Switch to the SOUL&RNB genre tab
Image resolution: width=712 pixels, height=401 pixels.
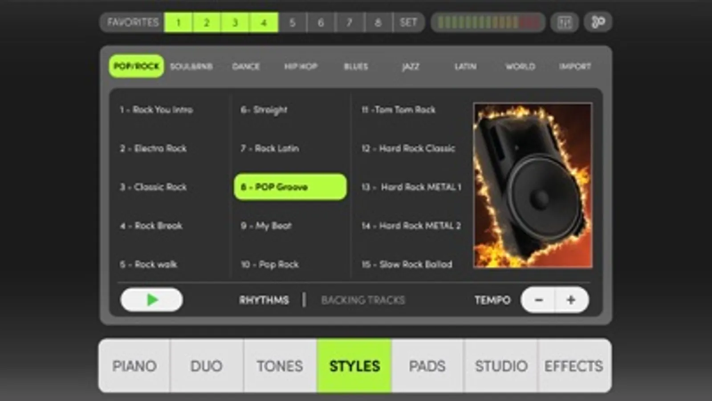pyautogui.click(x=191, y=66)
